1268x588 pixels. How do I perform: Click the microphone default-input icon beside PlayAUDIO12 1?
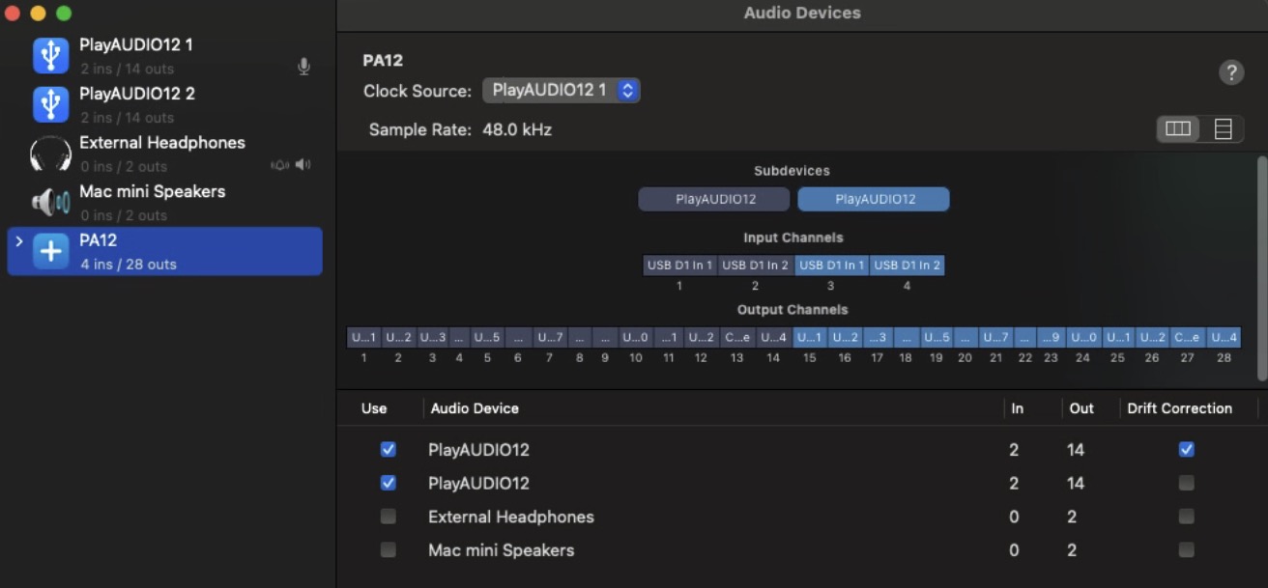[x=303, y=67]
